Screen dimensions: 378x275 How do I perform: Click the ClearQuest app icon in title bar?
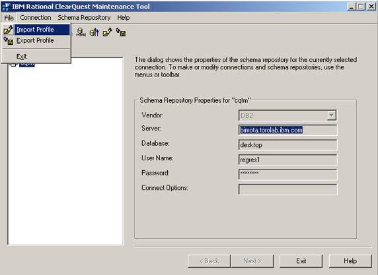pos(7,7)
